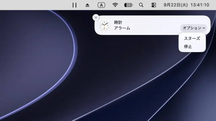Click the battery status icon
Image resolution: width=216 pixels, height=121 pixels.
pyautogui.click(x=128, y=5)
